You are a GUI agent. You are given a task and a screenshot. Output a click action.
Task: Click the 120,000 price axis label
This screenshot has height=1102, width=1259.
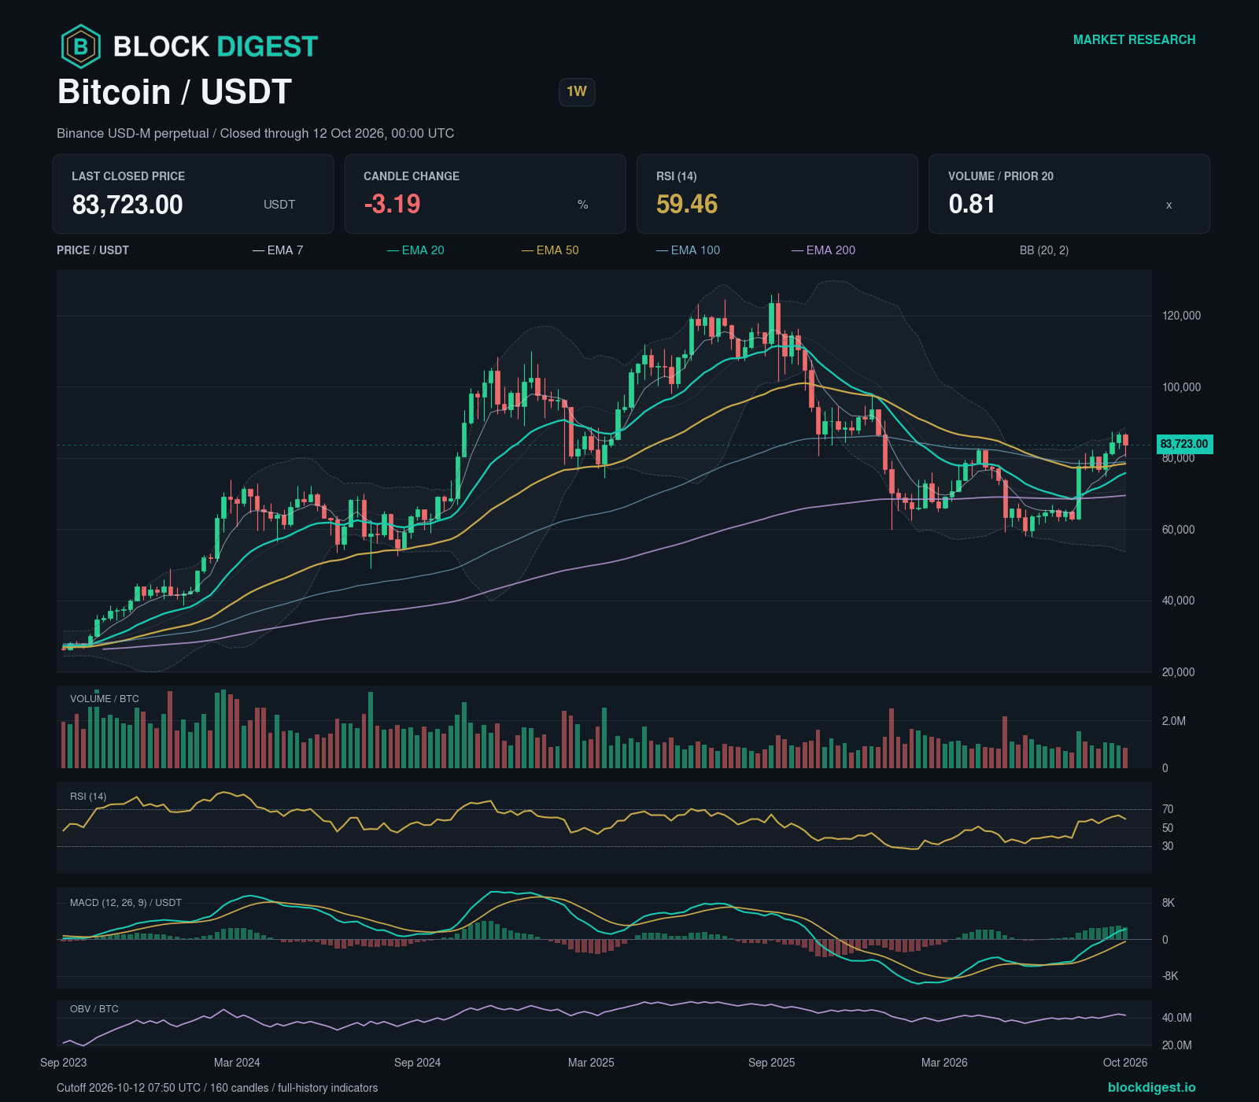[1181, 316]
